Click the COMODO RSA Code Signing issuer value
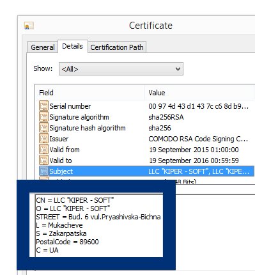This screenshot has height=275, width=255. (198, 139)
